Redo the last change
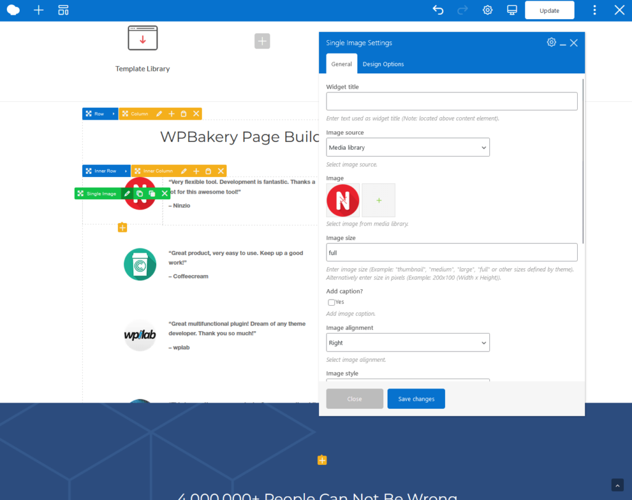Screen dimensions: 632x500 pos(463,10)
